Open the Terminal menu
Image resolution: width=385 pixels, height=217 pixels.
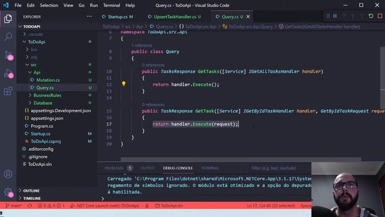click(111, 5)
